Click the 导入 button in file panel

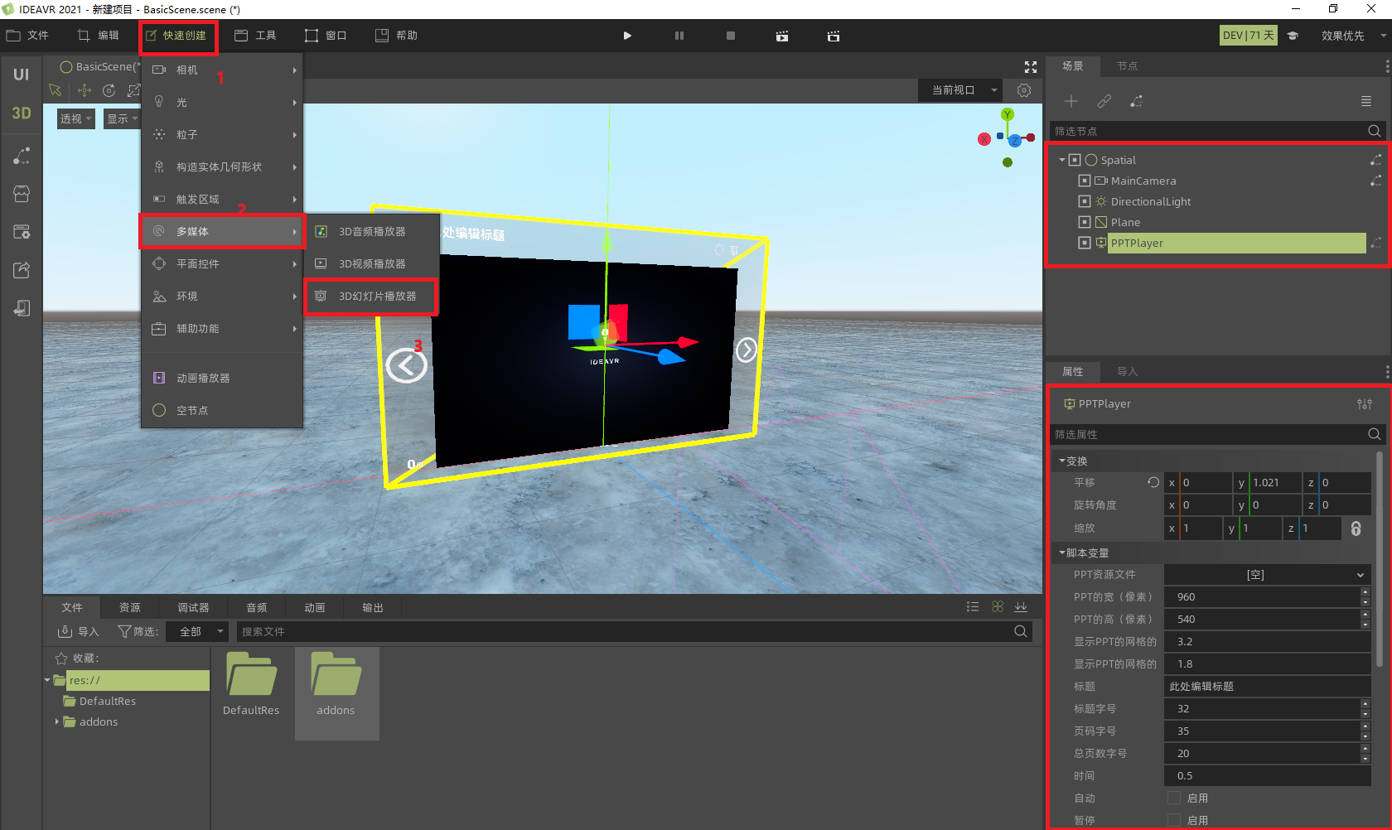(x=78, y=631)
